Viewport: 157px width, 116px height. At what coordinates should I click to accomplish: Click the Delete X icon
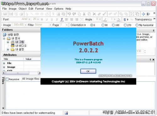tap(94, 14)
